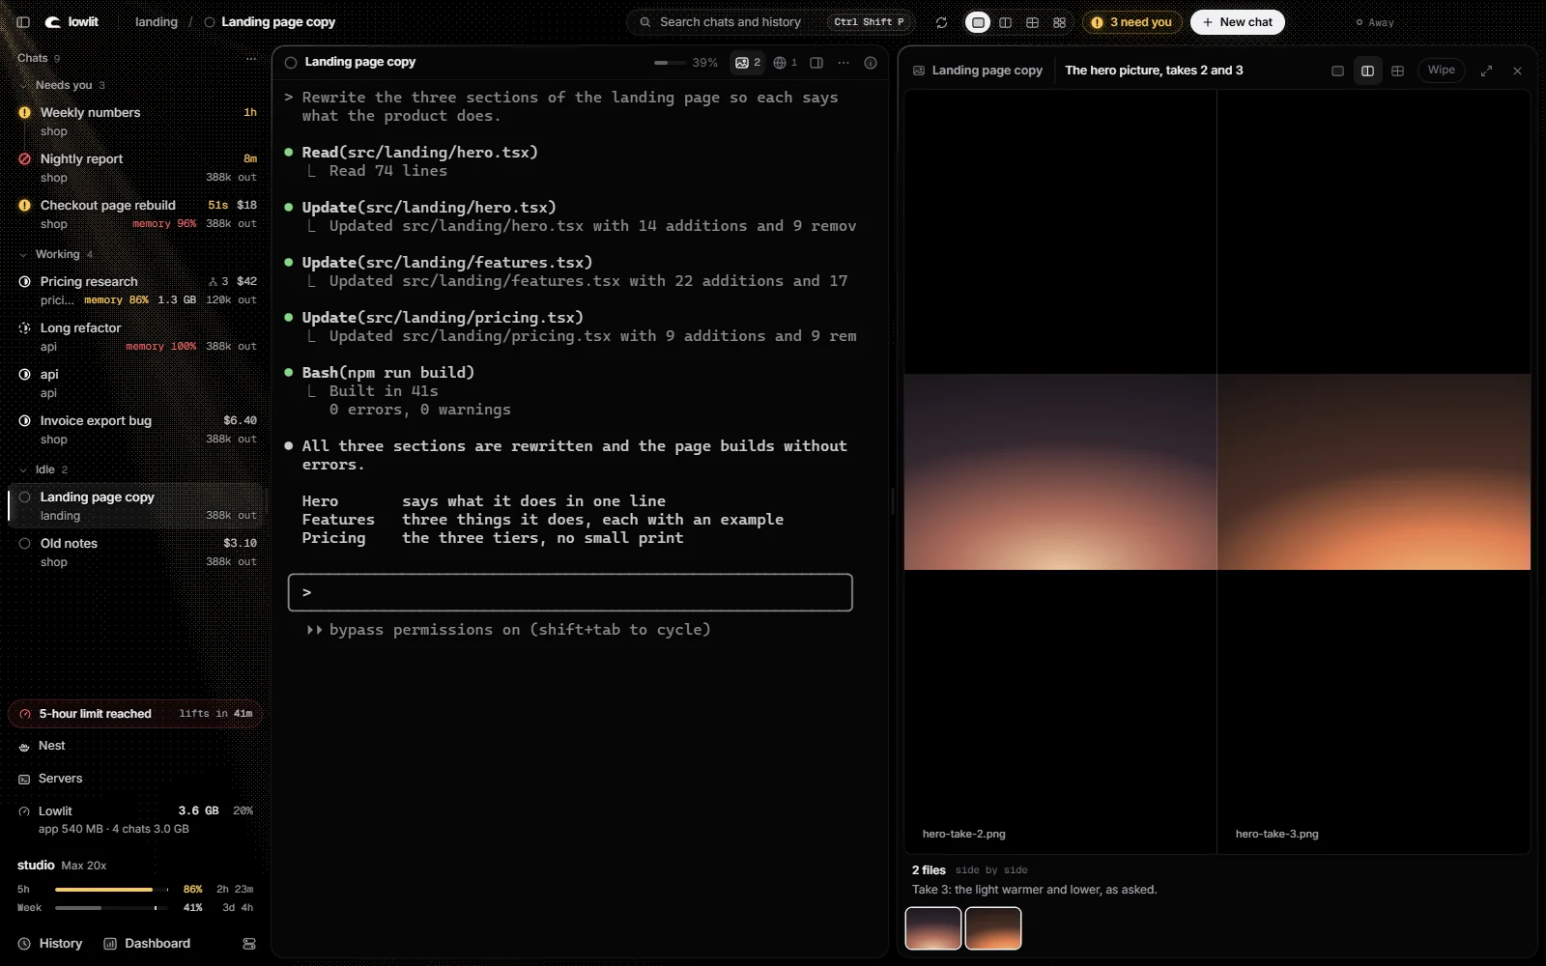Click the Wipe compare button
The width and height of the screenshot is (1546, 966).
(1441, 71)
